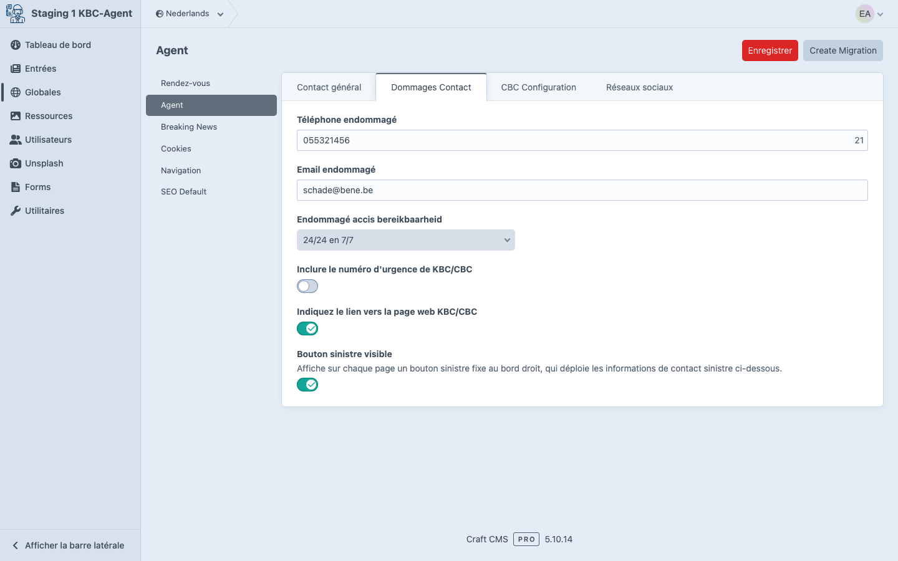Click the PRO edition badge

(x=526, y=539)
